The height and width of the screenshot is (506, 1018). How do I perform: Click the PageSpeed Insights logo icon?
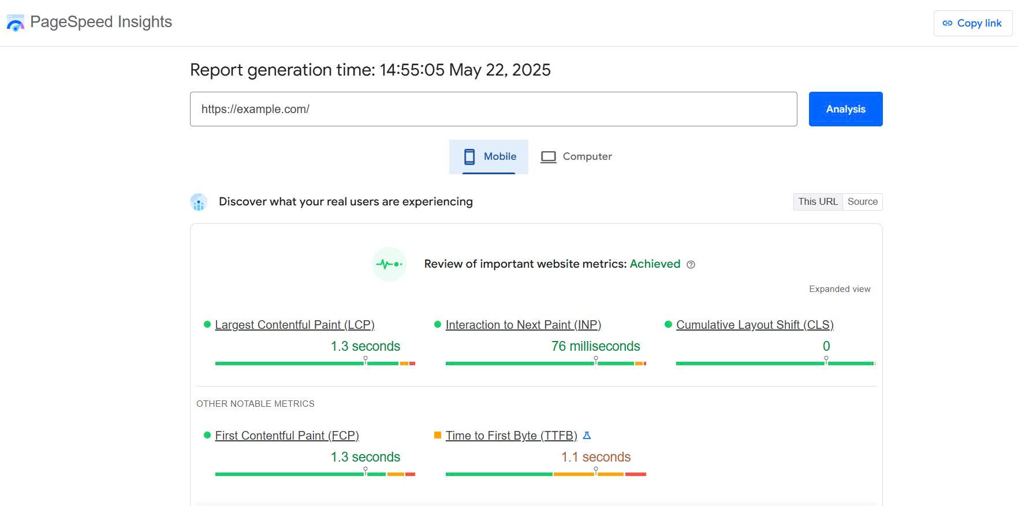tap(16, 23)
